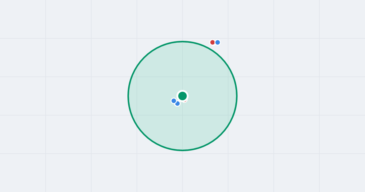Select the red marker outside the circle
365x192 pixels.
point(213,42)
